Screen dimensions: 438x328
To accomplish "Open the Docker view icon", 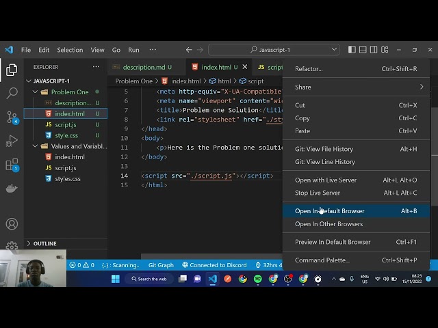I will (12, 189).
